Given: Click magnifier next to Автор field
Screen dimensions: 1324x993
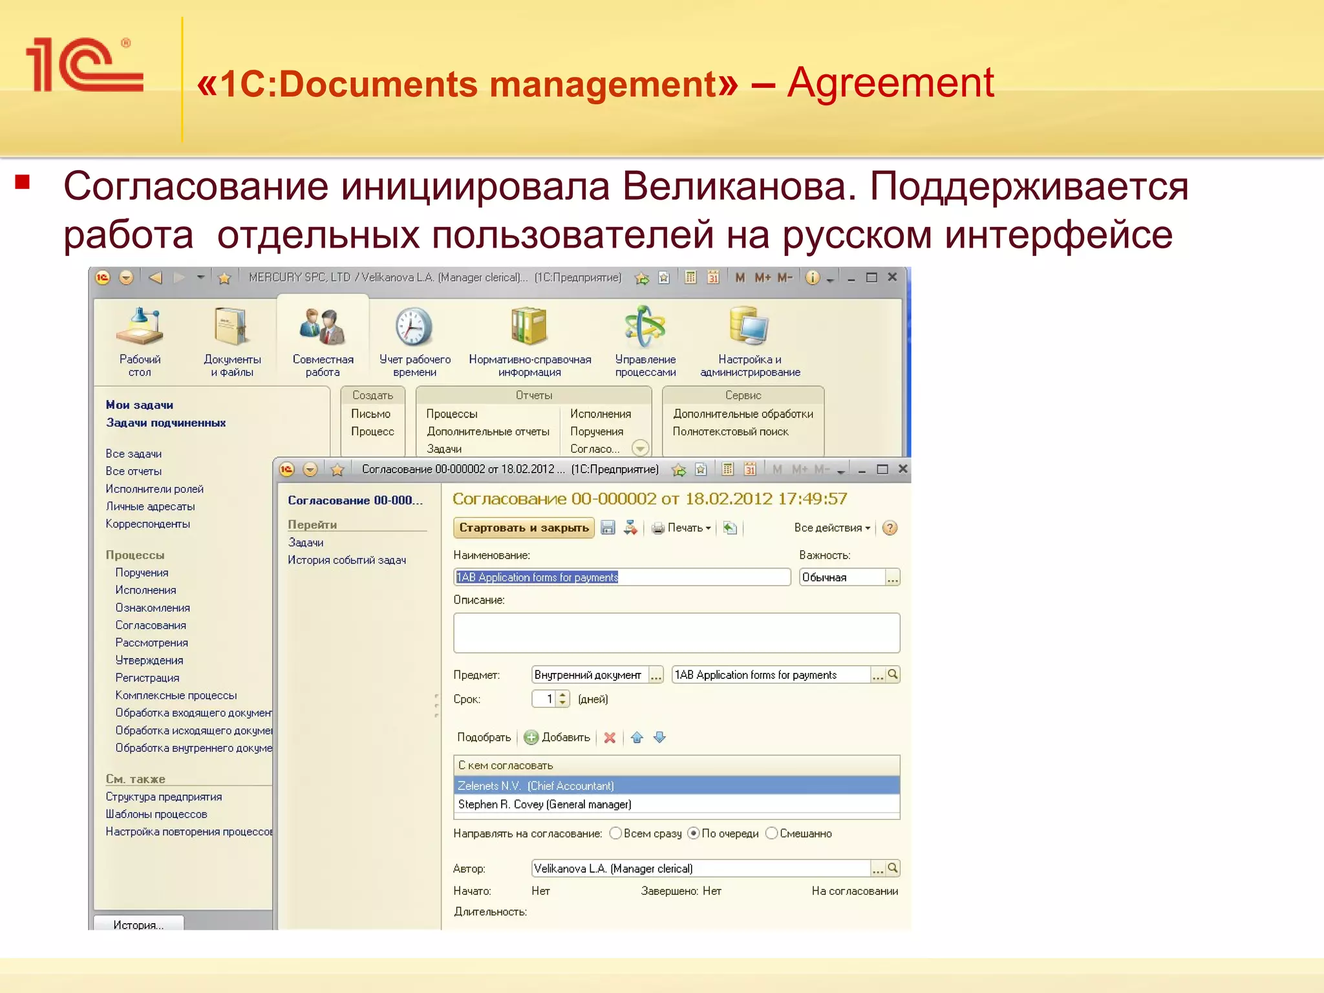Looking at the screenshot, I should (893, 868).
